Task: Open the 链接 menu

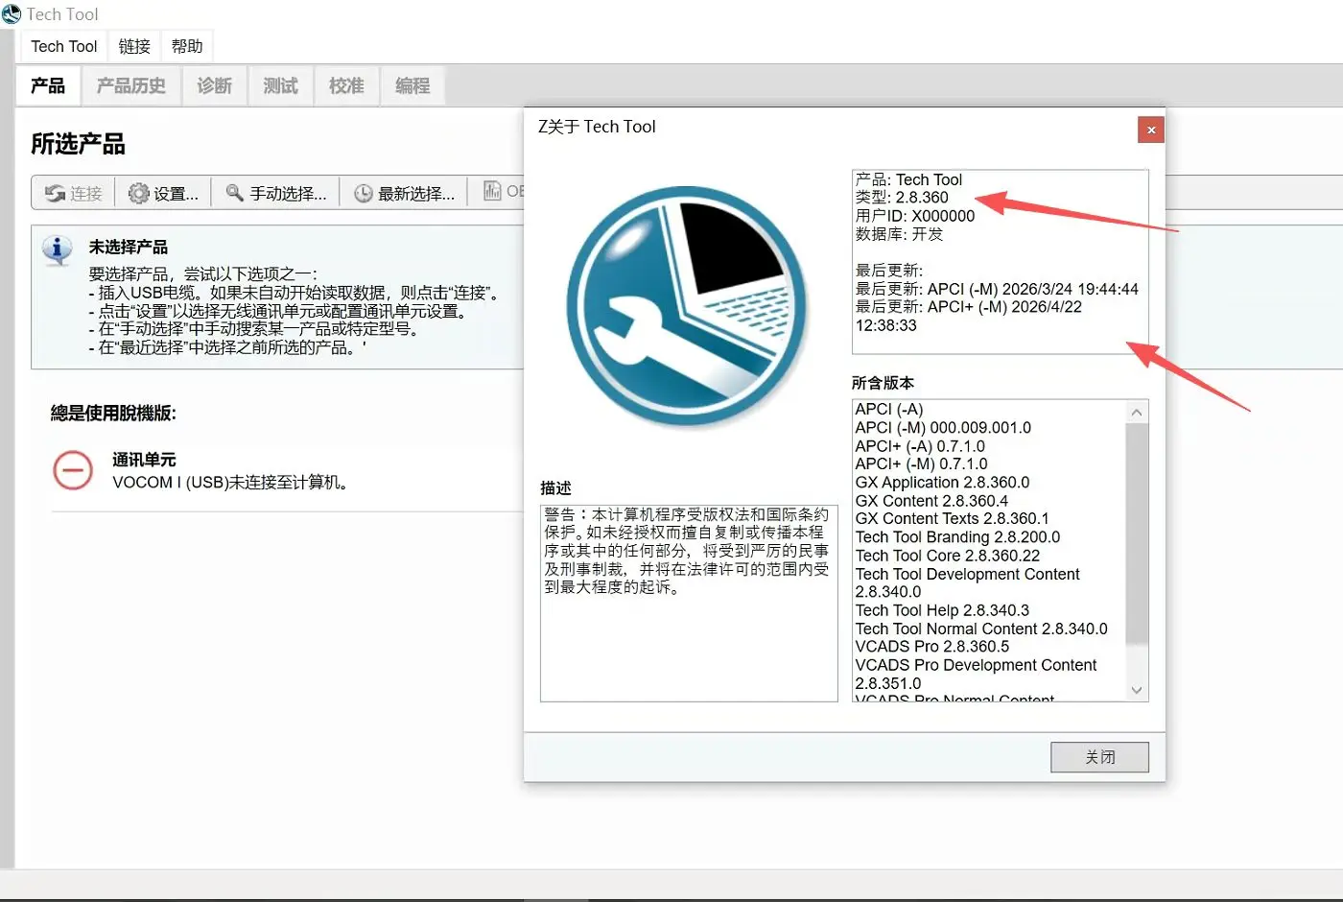Action: (134, 46)
